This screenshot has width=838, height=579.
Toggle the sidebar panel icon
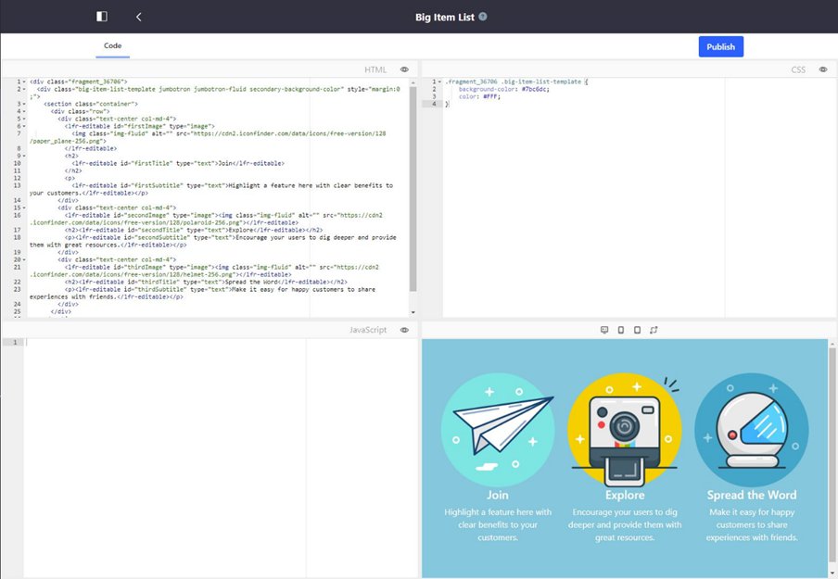tap(101, 17)
